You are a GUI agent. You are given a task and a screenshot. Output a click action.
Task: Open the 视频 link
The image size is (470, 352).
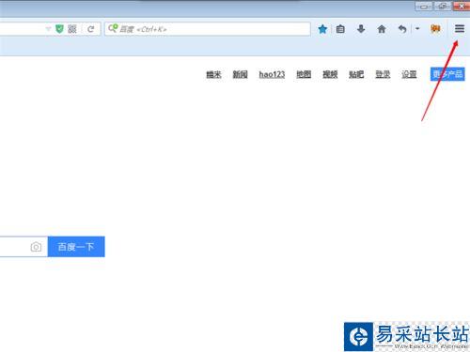pyautogui.click(x=330, y=74)
